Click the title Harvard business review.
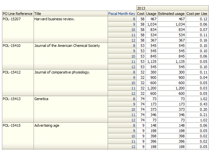 [x=71, y=29]
